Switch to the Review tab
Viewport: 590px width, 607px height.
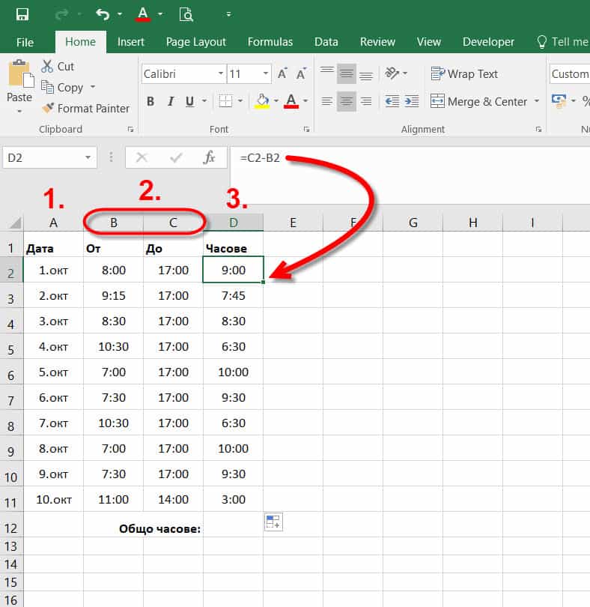click(x=377, y=42)
